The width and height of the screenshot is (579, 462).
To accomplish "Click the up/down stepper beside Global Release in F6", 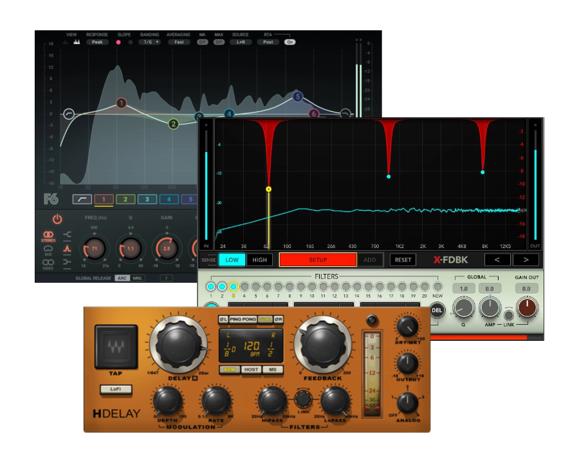I will [166, 278].
